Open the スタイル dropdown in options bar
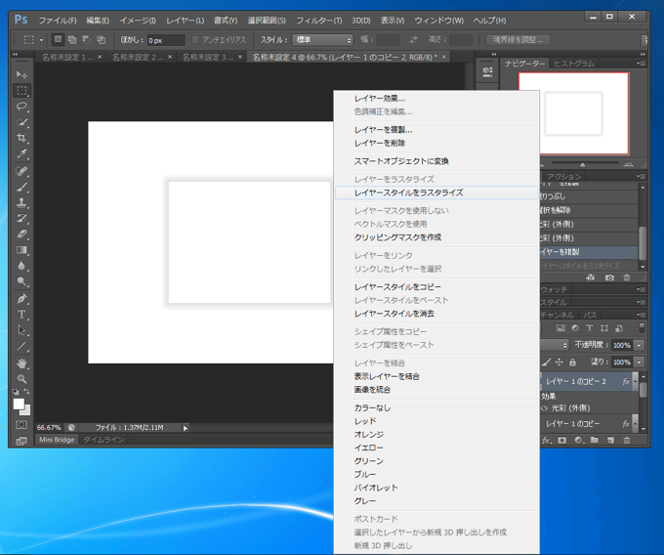Viewport: 664px width, 555px height. coord(322,40)
